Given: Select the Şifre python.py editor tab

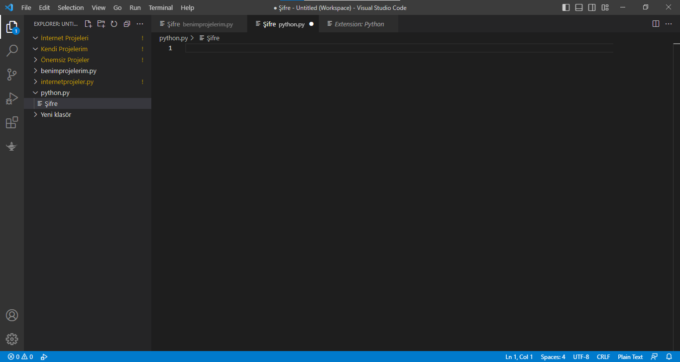Looking at the screenshot, I should 283,24.
